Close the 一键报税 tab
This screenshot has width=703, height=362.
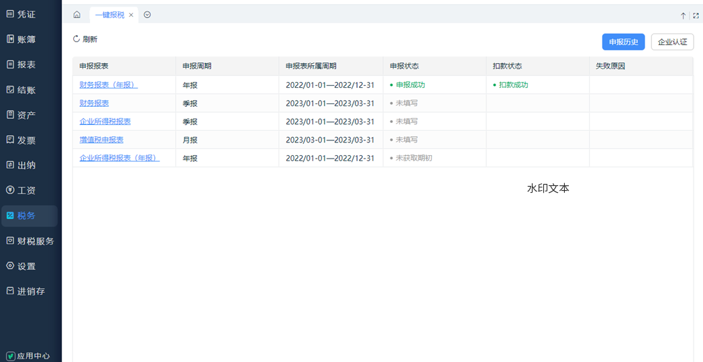pos(131,15)
